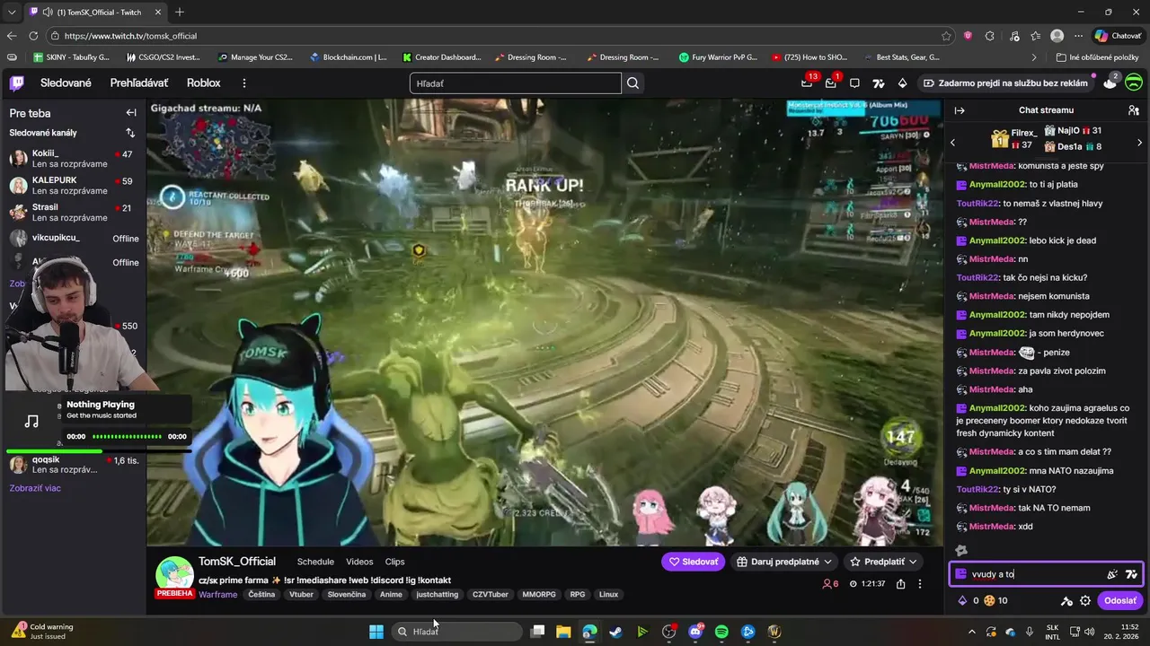Open the Videos channel tab
The image size is (1150, 646).
[359, 562]
